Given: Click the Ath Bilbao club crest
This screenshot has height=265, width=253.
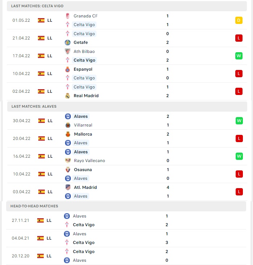Looking at the screenshot, I should (x=68, y=51).
